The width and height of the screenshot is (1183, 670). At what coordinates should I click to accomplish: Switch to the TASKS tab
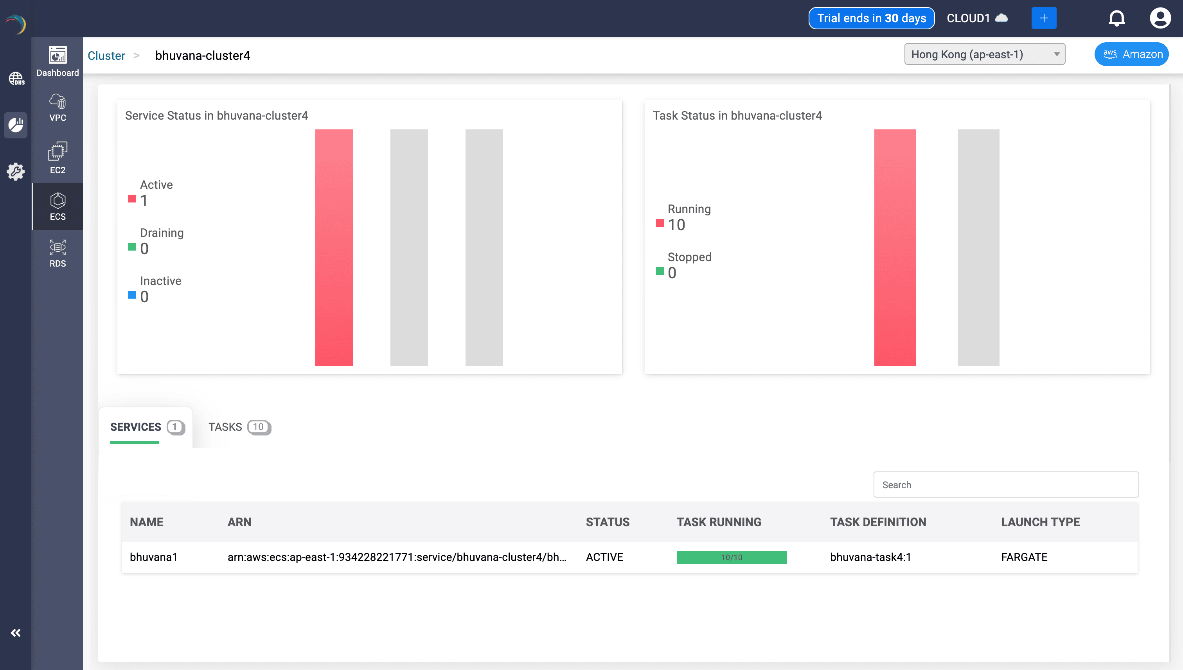(x=239, y=427)
